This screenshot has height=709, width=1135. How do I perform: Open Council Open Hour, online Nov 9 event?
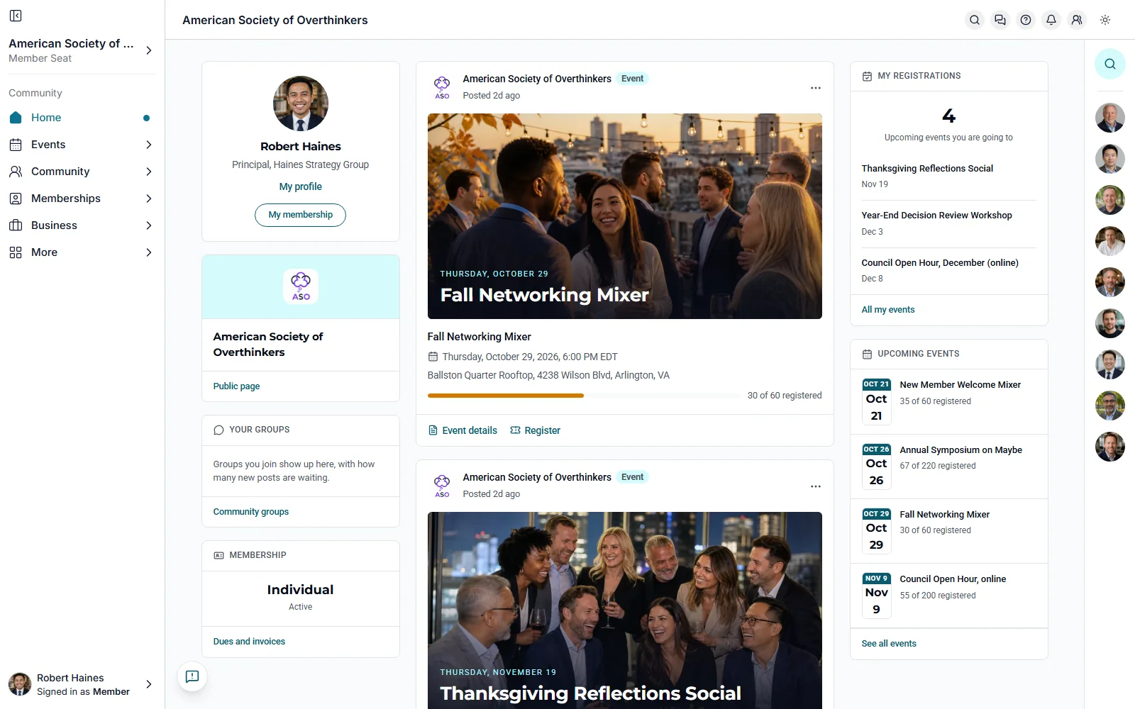[x=948, y=596]
